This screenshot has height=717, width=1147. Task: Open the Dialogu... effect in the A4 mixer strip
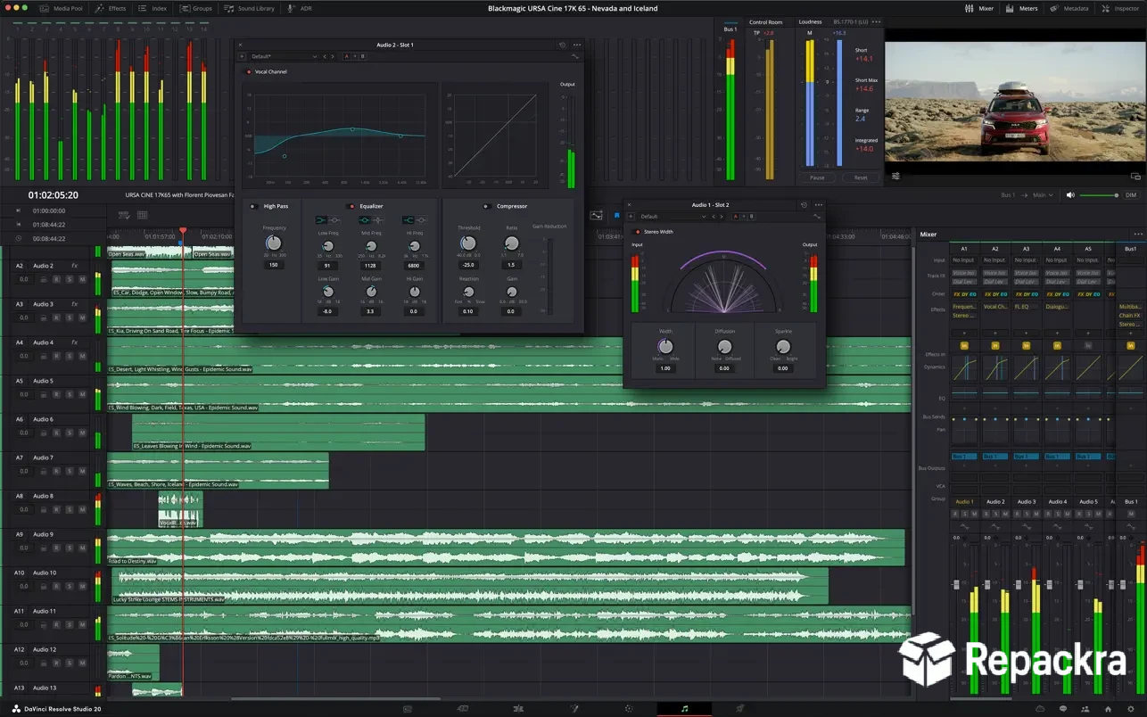[1057, 307]
